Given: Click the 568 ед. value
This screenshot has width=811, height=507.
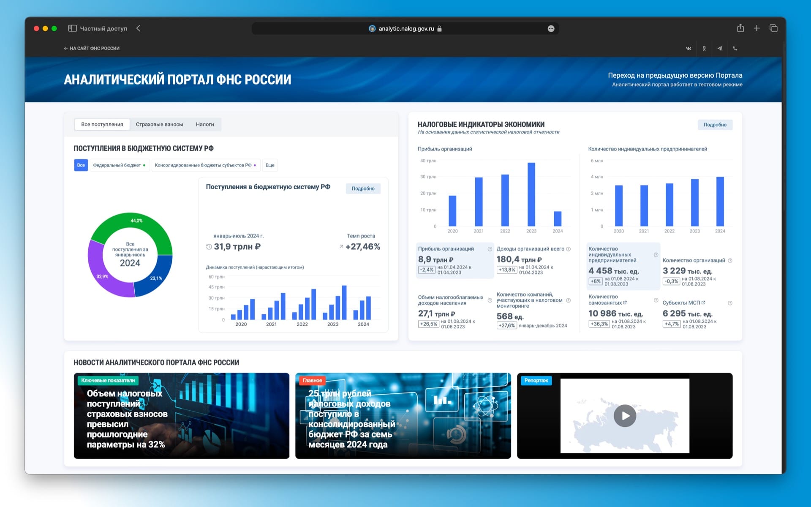Looking at the screenshot, I should (510, 316).
